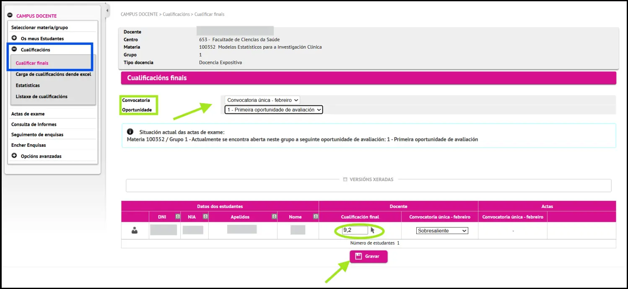The image size is (628, 289).
Task: Click the student person icon in row
Action: point(135,230)
